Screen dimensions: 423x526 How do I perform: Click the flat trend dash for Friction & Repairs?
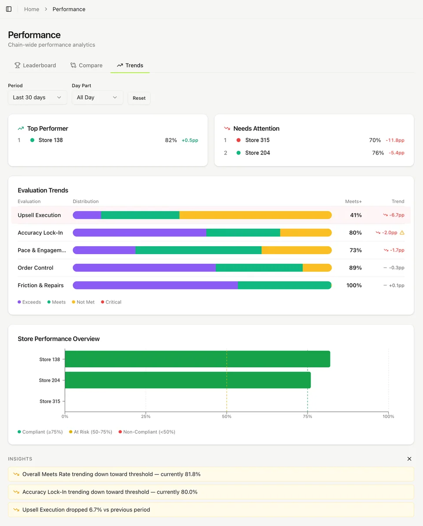385,285
